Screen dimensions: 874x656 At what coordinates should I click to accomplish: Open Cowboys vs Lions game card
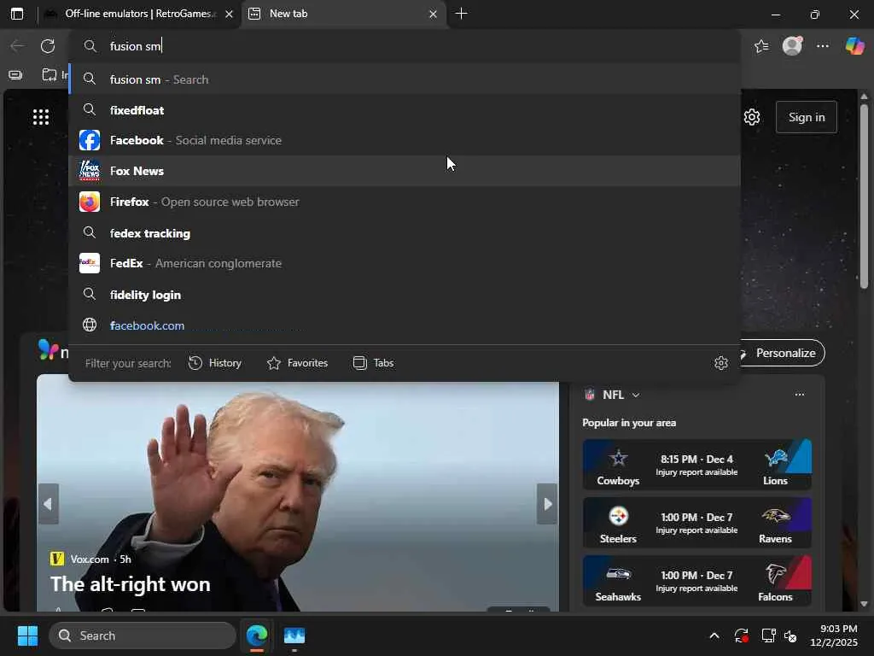tap(696, 465)
